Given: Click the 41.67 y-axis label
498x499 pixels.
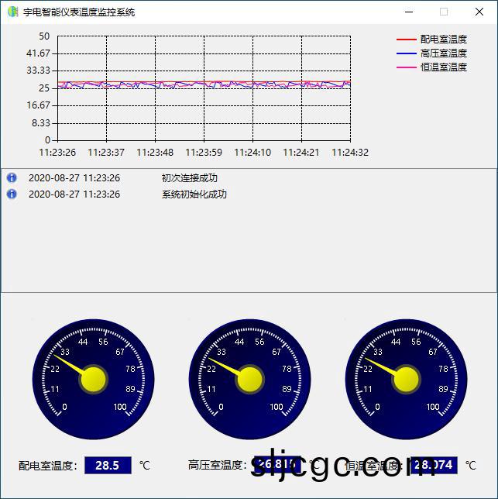Looking at the screenshot, I should click(38, 53).
